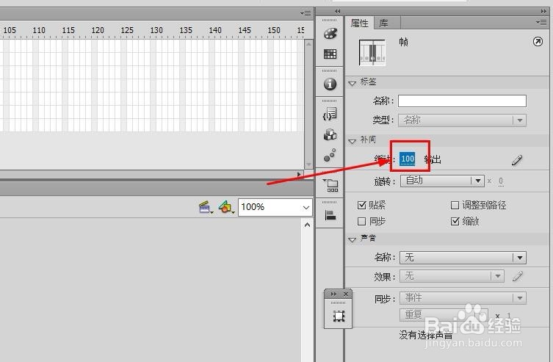Toggle the 贴紧 checkbox
553x362 pixels.
pyautogui.click(x=361, y=205)
